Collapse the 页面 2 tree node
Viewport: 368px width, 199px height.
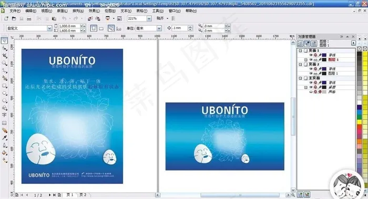[x=300, y=64]
